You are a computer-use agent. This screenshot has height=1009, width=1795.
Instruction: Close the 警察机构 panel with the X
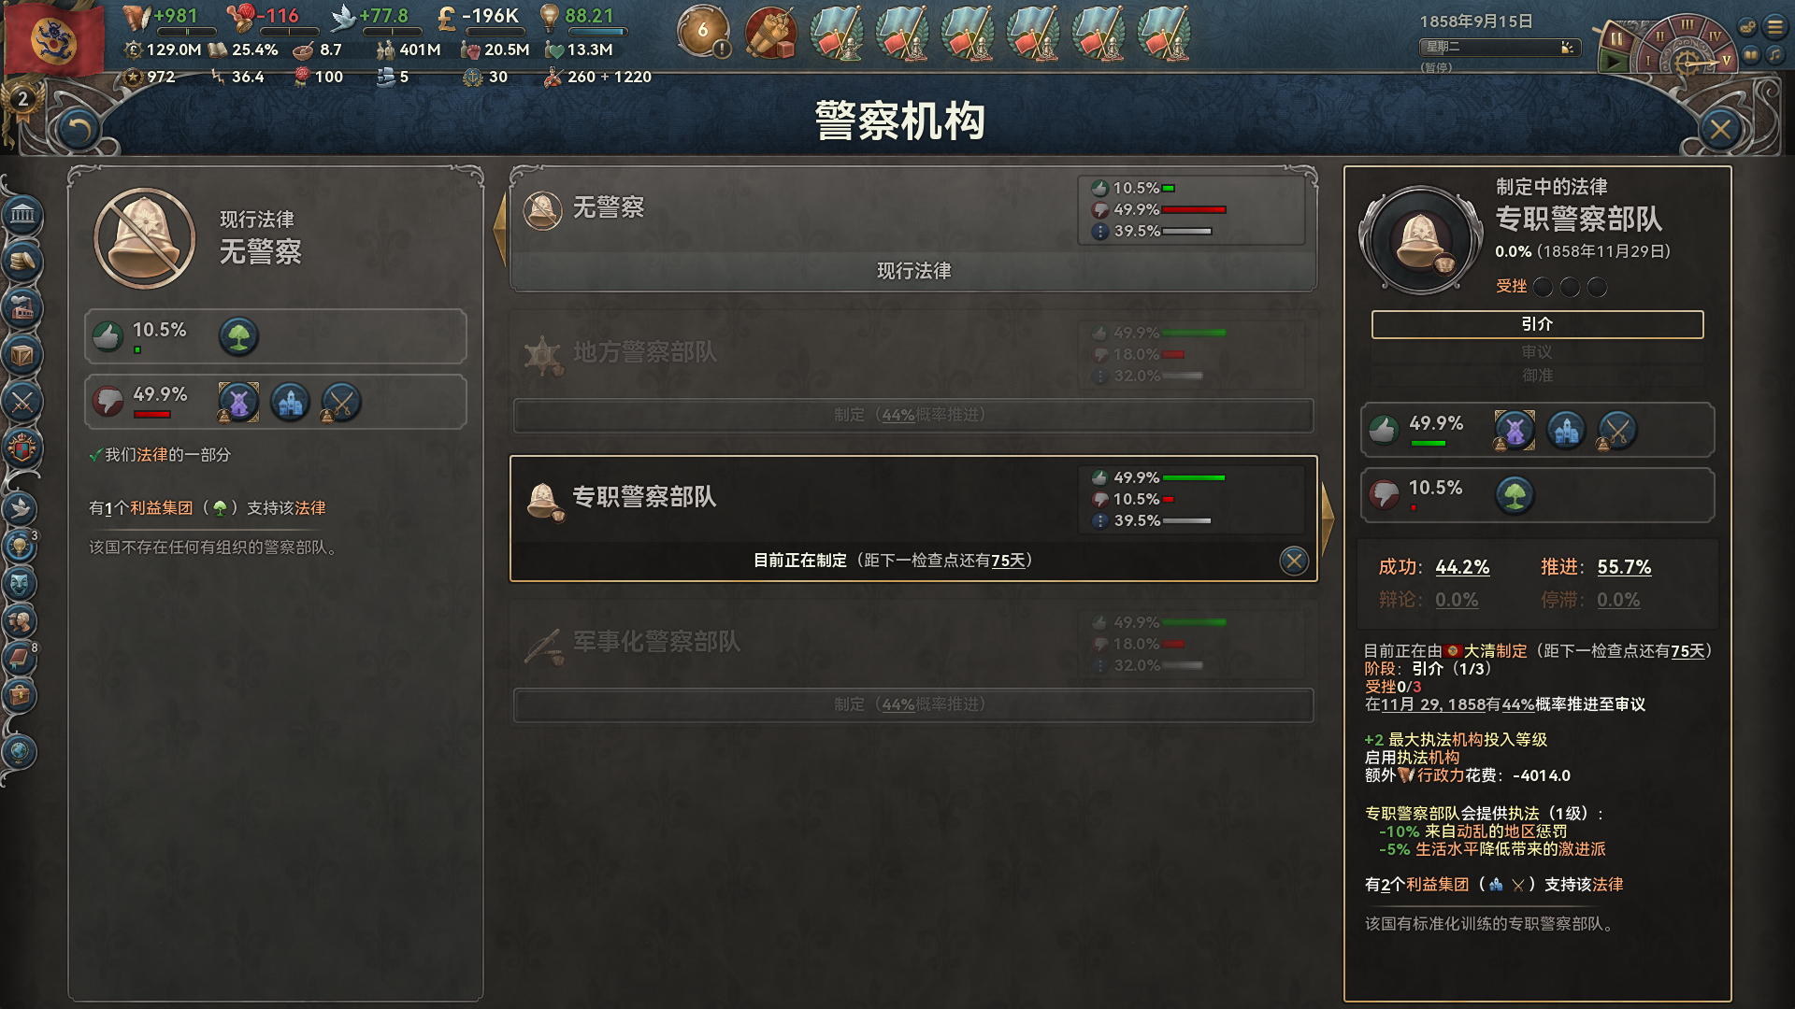click(1720, 129)
